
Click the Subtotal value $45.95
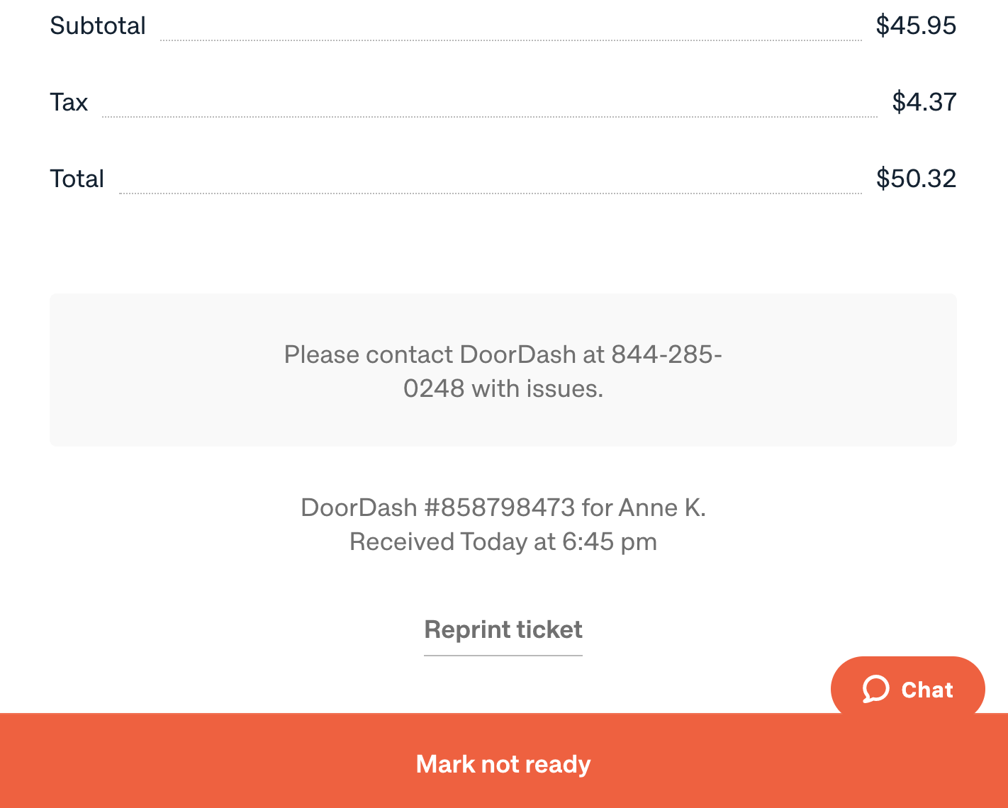tap(917, 26)
